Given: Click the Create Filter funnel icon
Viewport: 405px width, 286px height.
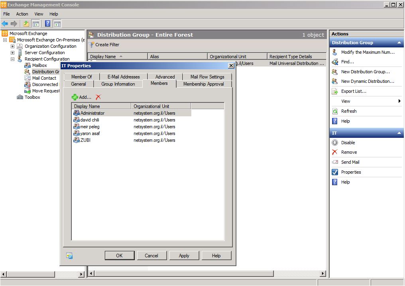Looking at the screenshot, I should coord(91,45).
